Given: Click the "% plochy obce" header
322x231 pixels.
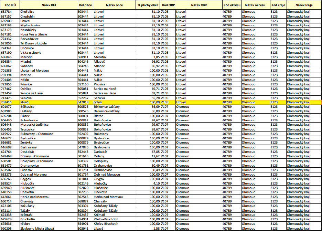Looking at the screenshot, I should click(x=148, y=5).
